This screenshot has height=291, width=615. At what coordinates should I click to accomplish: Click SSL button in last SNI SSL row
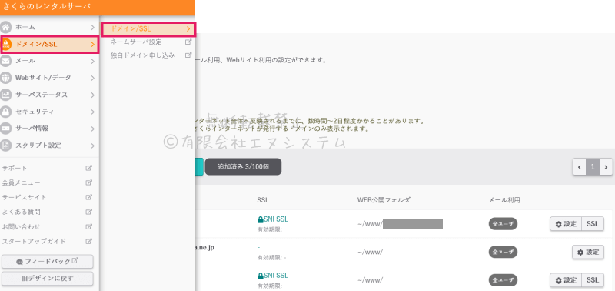(593, 280)
